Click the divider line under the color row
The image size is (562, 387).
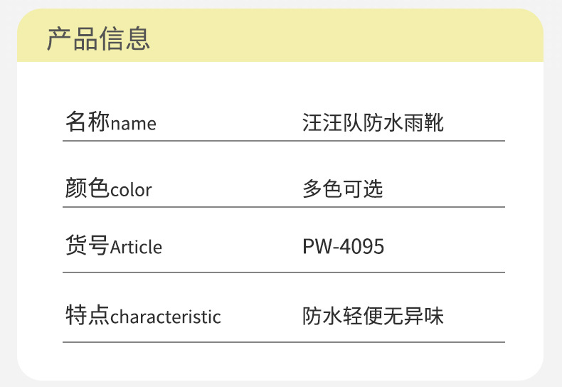tap(283, 207)
